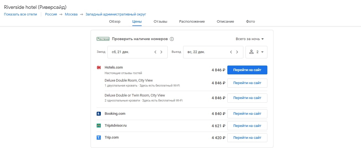The height and width of the screenshot is (151, 361).
Task: Click the Trip.com logo icon
Action: [x=99, y=137]
